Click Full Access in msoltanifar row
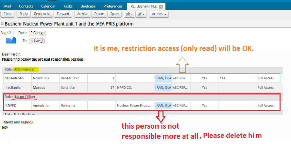 265,88
